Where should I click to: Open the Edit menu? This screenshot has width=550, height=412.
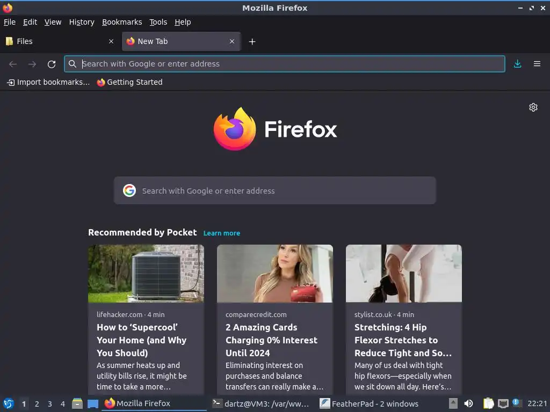(x=30, y=22)
